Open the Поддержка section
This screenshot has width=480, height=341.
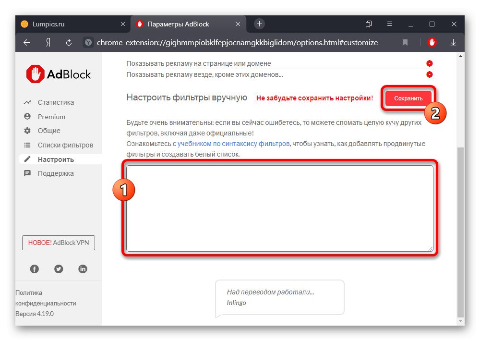[x=56, y=173]
